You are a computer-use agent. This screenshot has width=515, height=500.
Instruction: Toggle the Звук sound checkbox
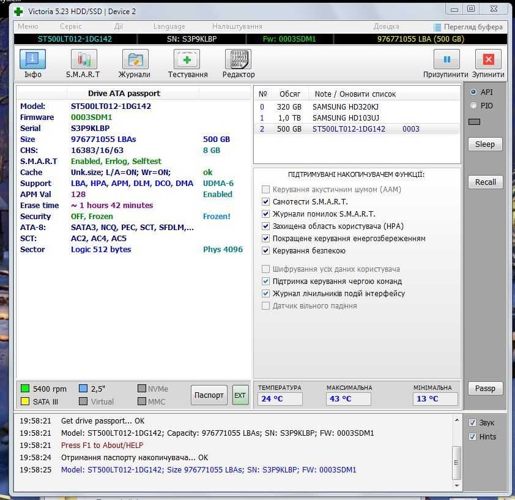click(x=472, y=423)
